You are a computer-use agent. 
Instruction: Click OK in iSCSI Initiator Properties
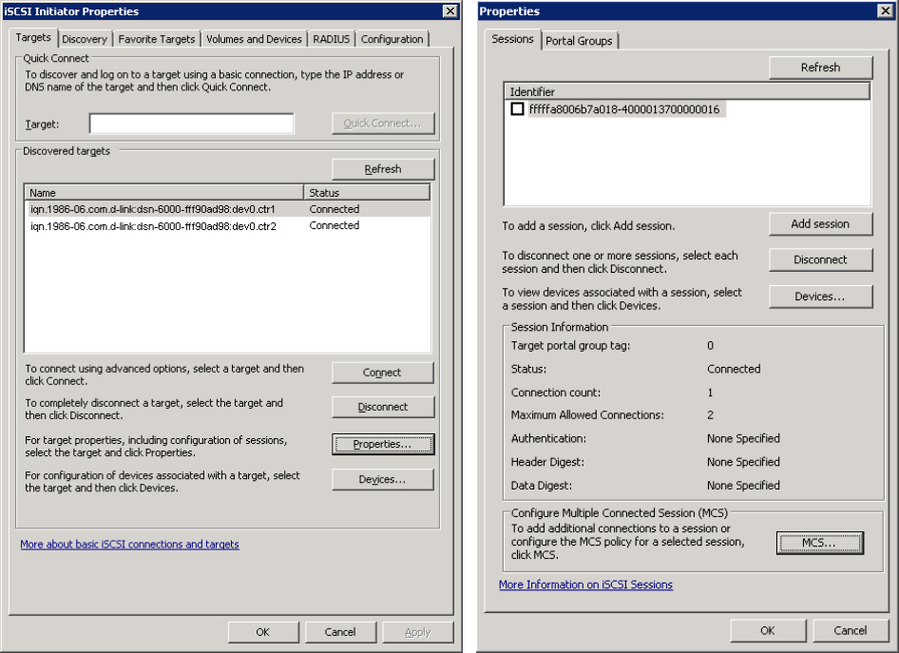click(x=263, y=632)
